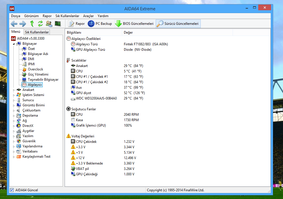This screenshot has height=199, width=283.
Task: Click the Çokluortam speaker icon
Action: click(x=19, y=110)
